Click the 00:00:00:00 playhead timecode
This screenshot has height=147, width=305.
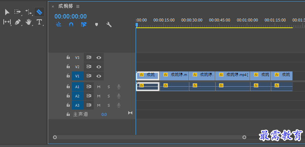[71, 16]
